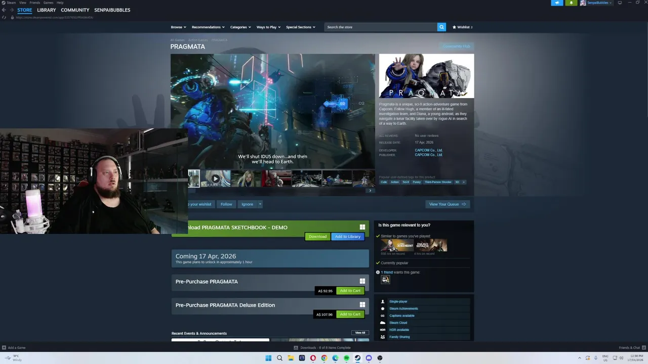Screen dimensions: 648x364
Task: Download the PRAGMATA Sketchbook demo
Action: click(x=317, y=237)
